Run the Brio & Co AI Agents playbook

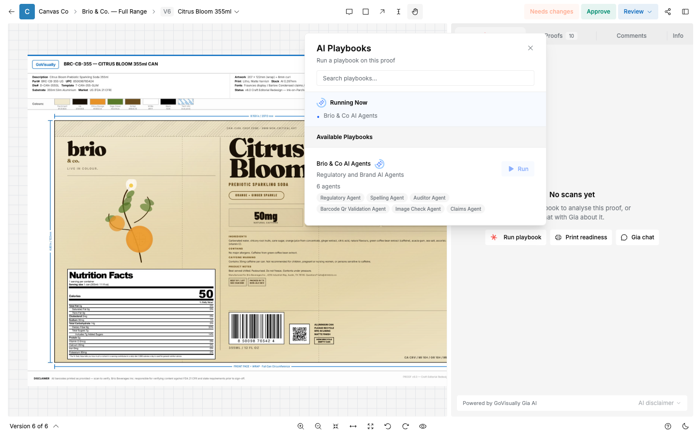pyautogui.click(x=518, y=169)
